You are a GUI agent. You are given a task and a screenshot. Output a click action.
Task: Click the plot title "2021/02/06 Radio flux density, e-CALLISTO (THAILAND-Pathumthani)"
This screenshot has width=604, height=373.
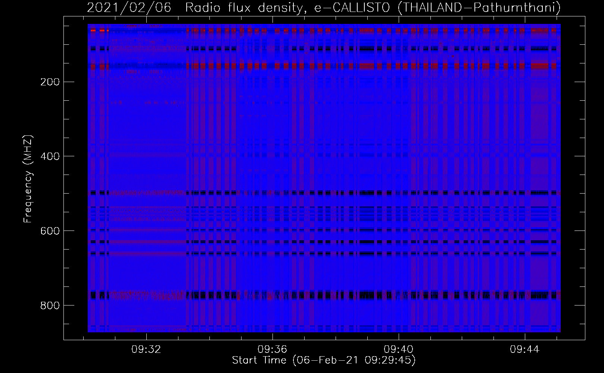tap(324, 7)
